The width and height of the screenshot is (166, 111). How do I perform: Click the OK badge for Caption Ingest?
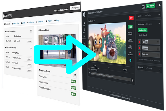tap(73, 88)
